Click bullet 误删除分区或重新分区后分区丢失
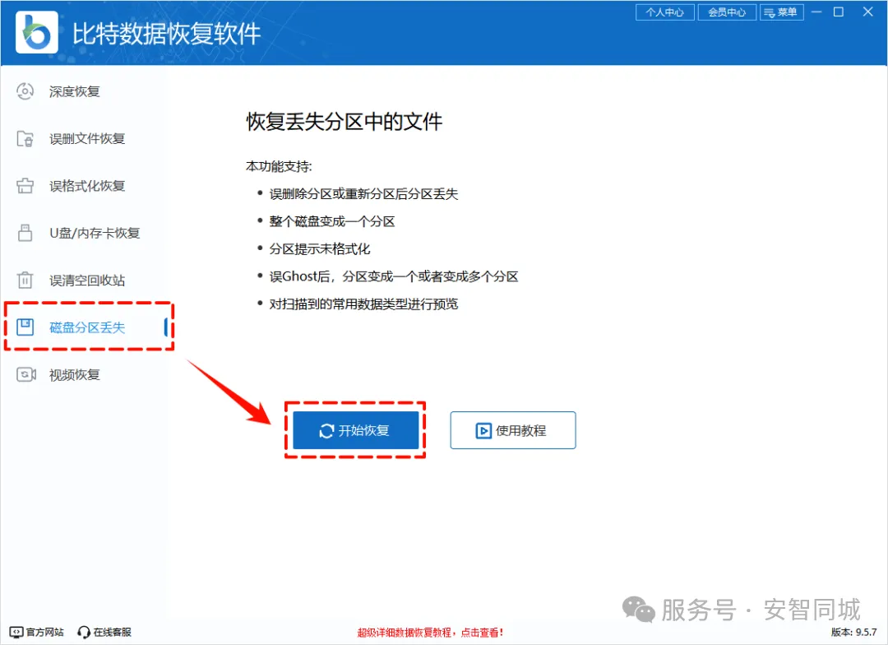 coord(363,194)
